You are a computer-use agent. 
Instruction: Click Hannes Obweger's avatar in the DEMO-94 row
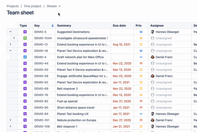coord(152,114)
